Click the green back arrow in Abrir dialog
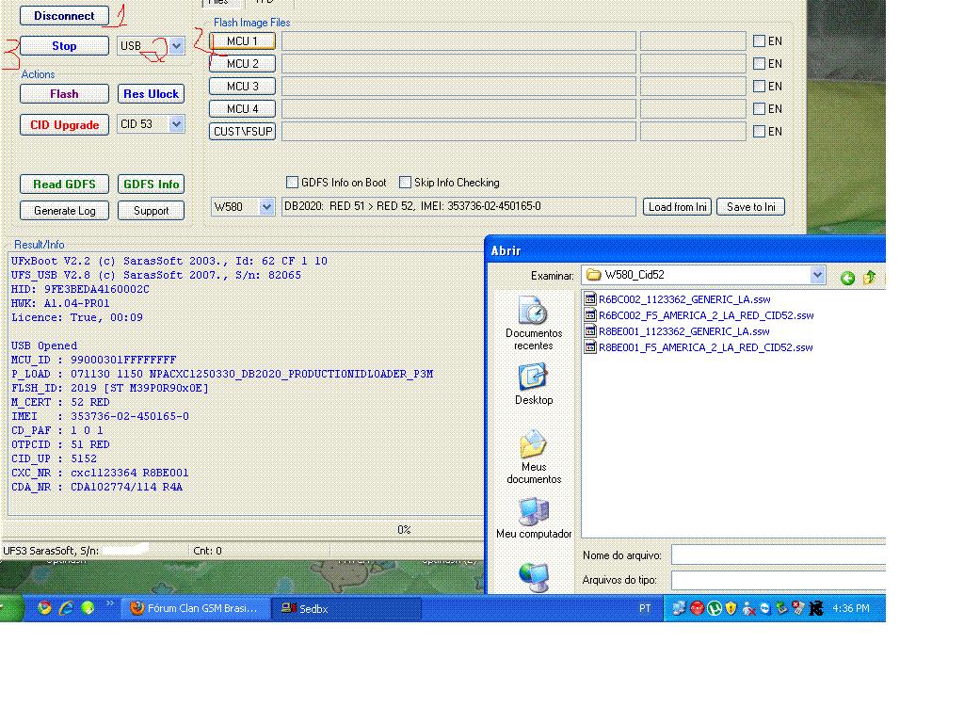This screenshot has width=964, height=723. click(x=847, y=278)
